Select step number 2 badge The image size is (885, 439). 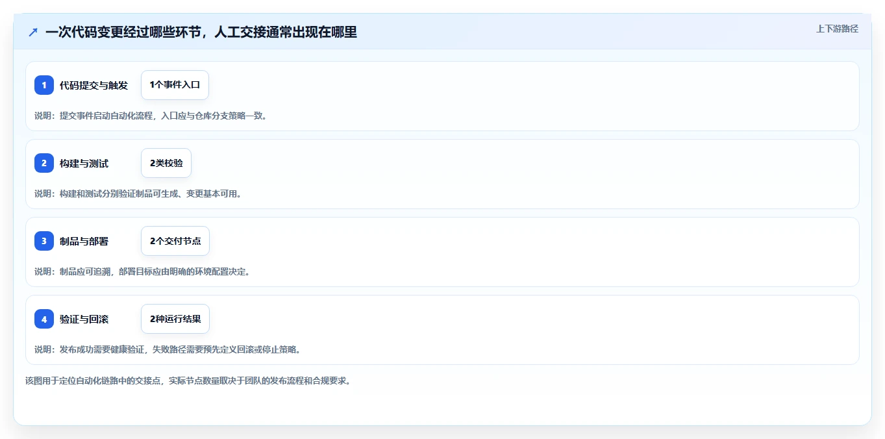(44, 163)
